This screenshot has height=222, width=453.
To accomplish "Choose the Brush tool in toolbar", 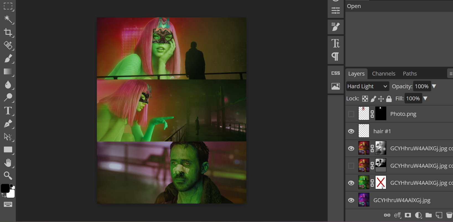I will (8, 58).
